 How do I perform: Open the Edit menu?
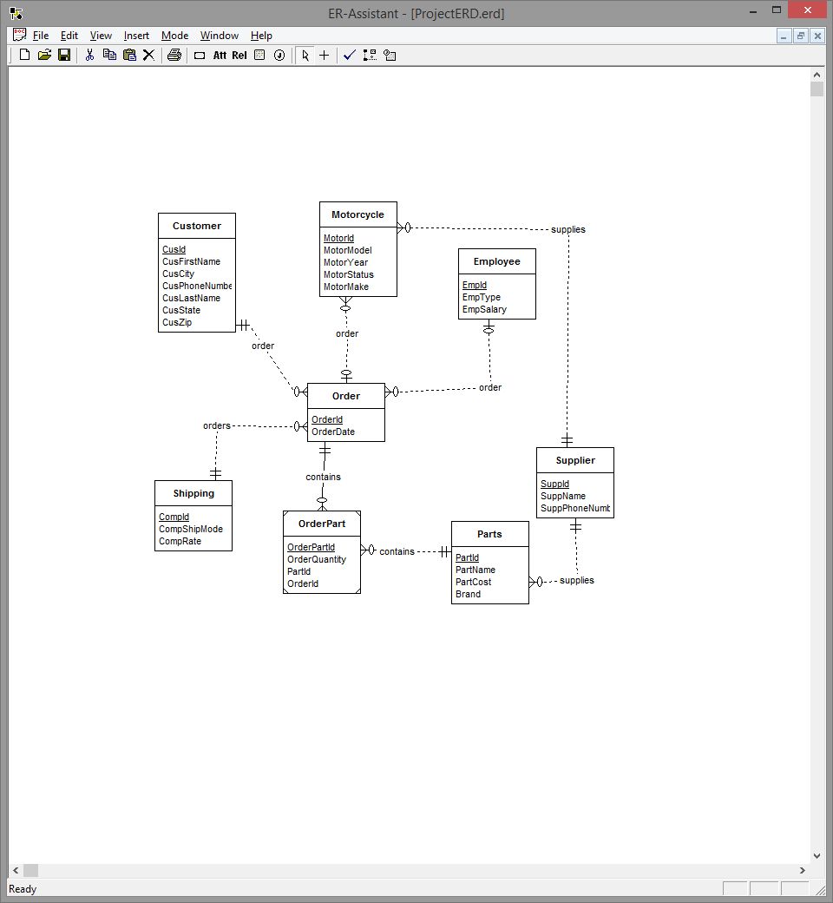pyautogui.click(x=69, y=36)
